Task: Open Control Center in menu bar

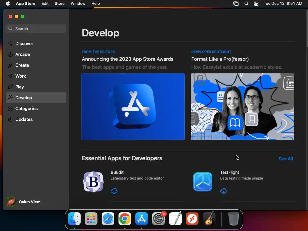Action: coord(256,4)
